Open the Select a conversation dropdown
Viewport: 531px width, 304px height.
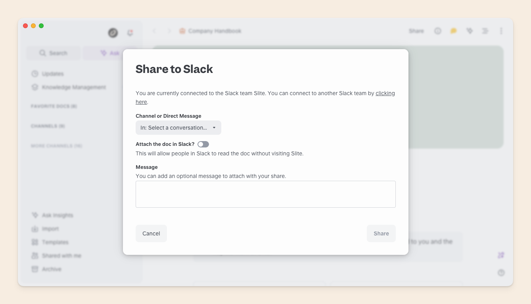pos(178,128)
